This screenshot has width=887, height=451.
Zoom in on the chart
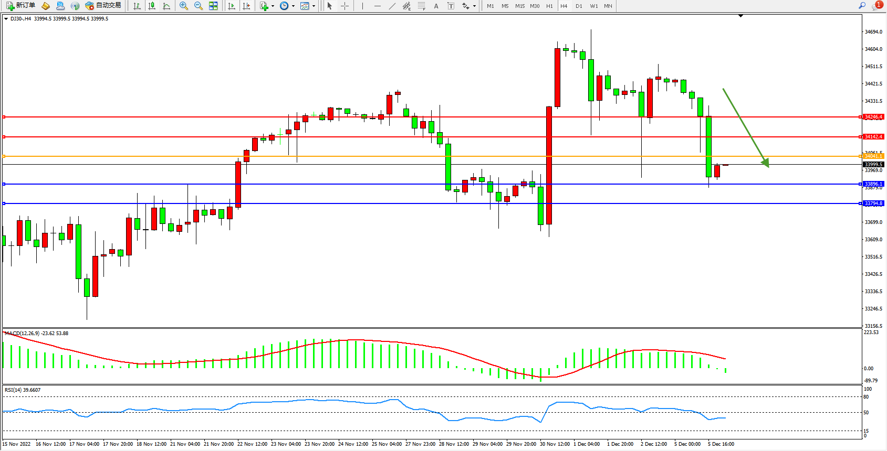click(x=184, y=6)
